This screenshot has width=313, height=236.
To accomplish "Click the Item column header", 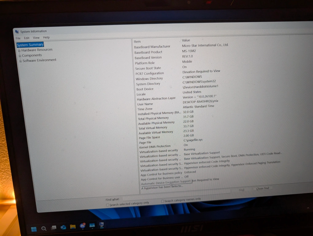I will click(x=137, y=41).
